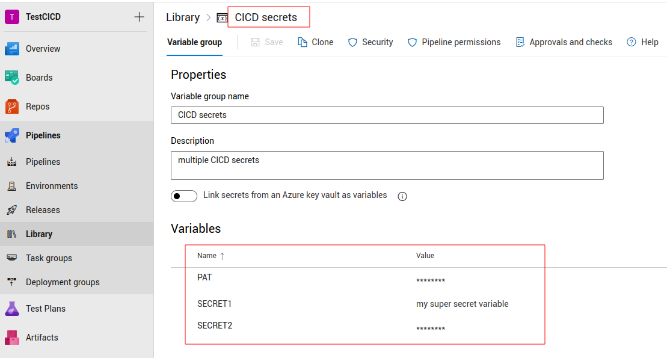Click the info icon next to Azure key vault
The width and height of the screenshot is (667, 358).
coord(402,196)
